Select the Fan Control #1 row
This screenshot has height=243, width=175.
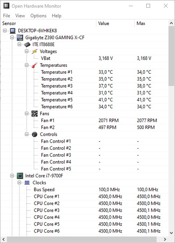click(x=85, y=141)
